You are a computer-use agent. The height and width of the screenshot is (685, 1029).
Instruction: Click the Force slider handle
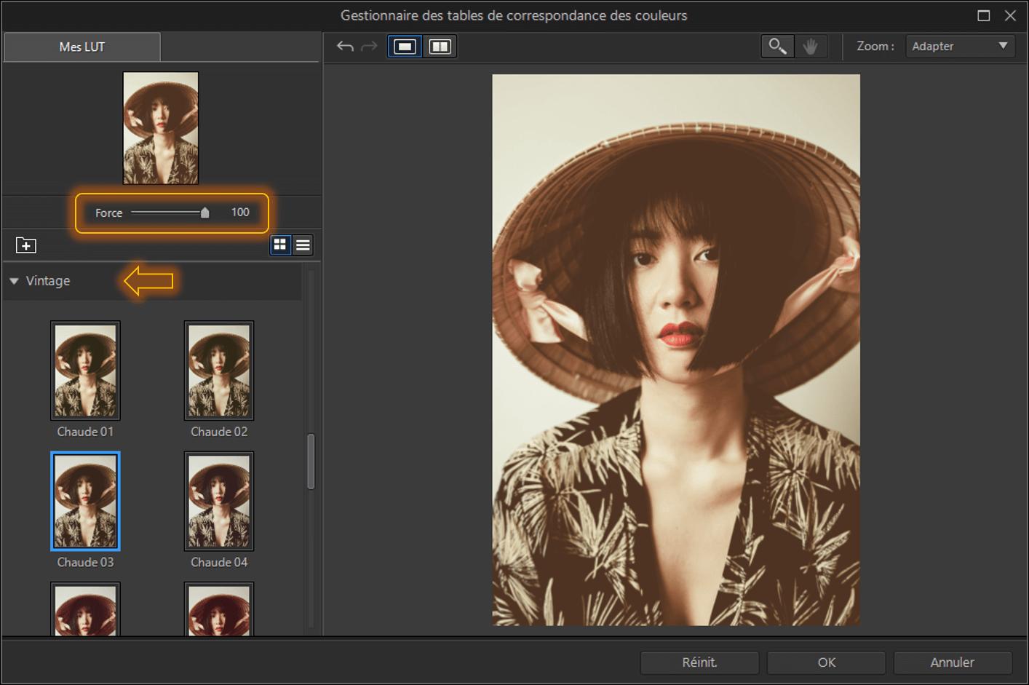(204, 213)
